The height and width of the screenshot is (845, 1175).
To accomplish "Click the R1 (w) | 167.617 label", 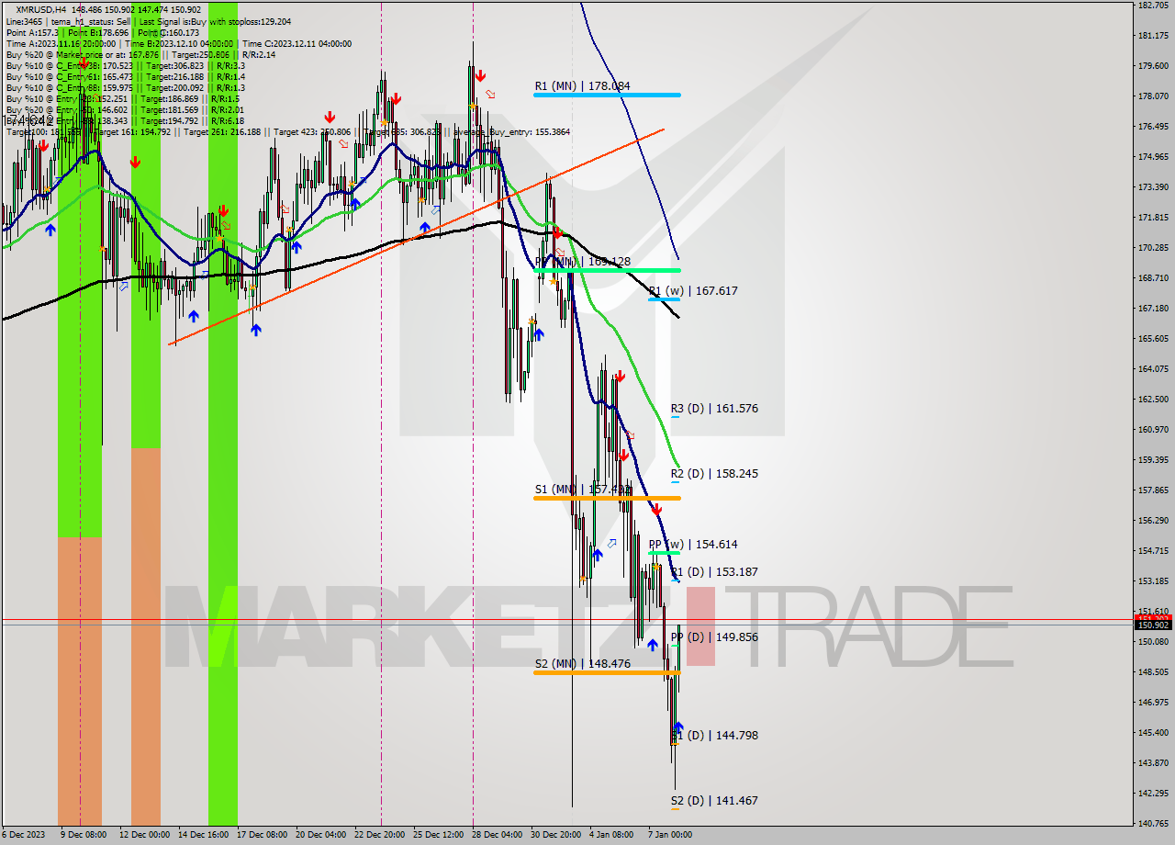I will (x=693, y=290).
